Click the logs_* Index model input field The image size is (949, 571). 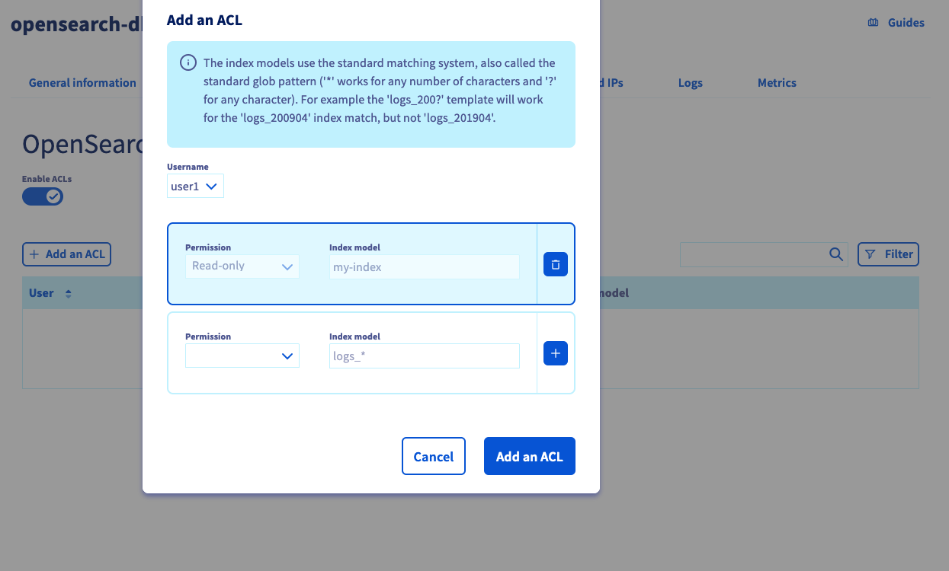pos(424,356)
